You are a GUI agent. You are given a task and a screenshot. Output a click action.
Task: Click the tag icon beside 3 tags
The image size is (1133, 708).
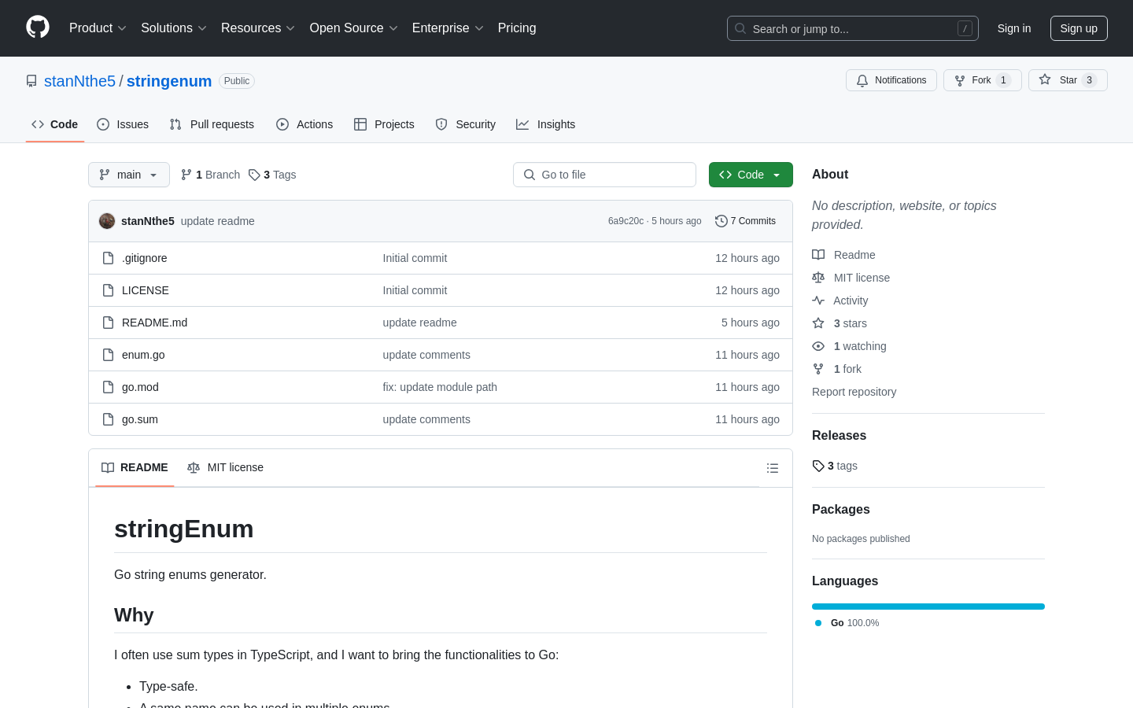[818, 466]
